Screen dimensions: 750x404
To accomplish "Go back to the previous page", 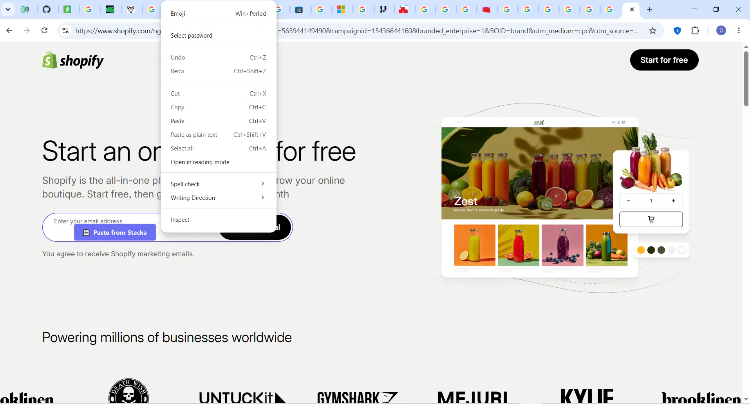I will 9,31.
